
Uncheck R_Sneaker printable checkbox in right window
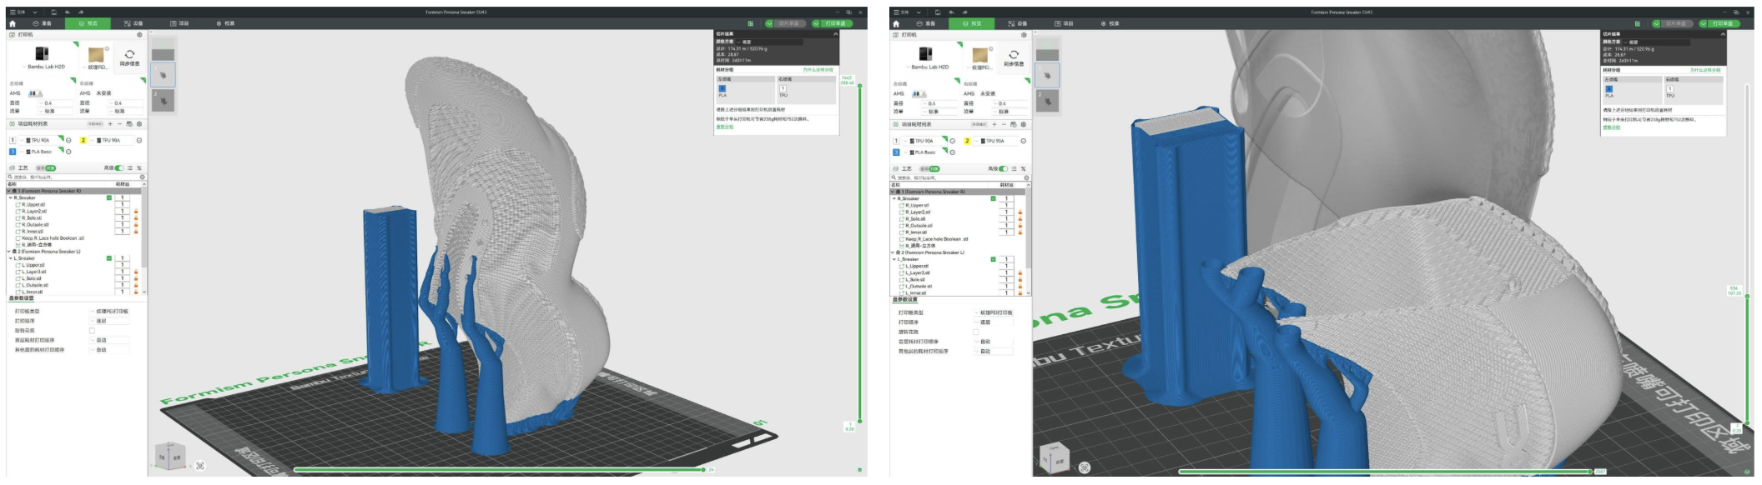[x=993, y=198]
